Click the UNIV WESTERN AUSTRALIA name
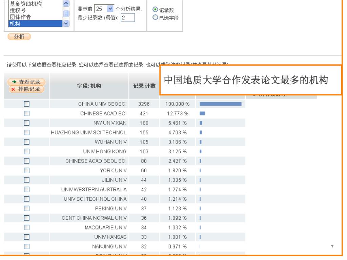The image size is (347, 260). 94,190
